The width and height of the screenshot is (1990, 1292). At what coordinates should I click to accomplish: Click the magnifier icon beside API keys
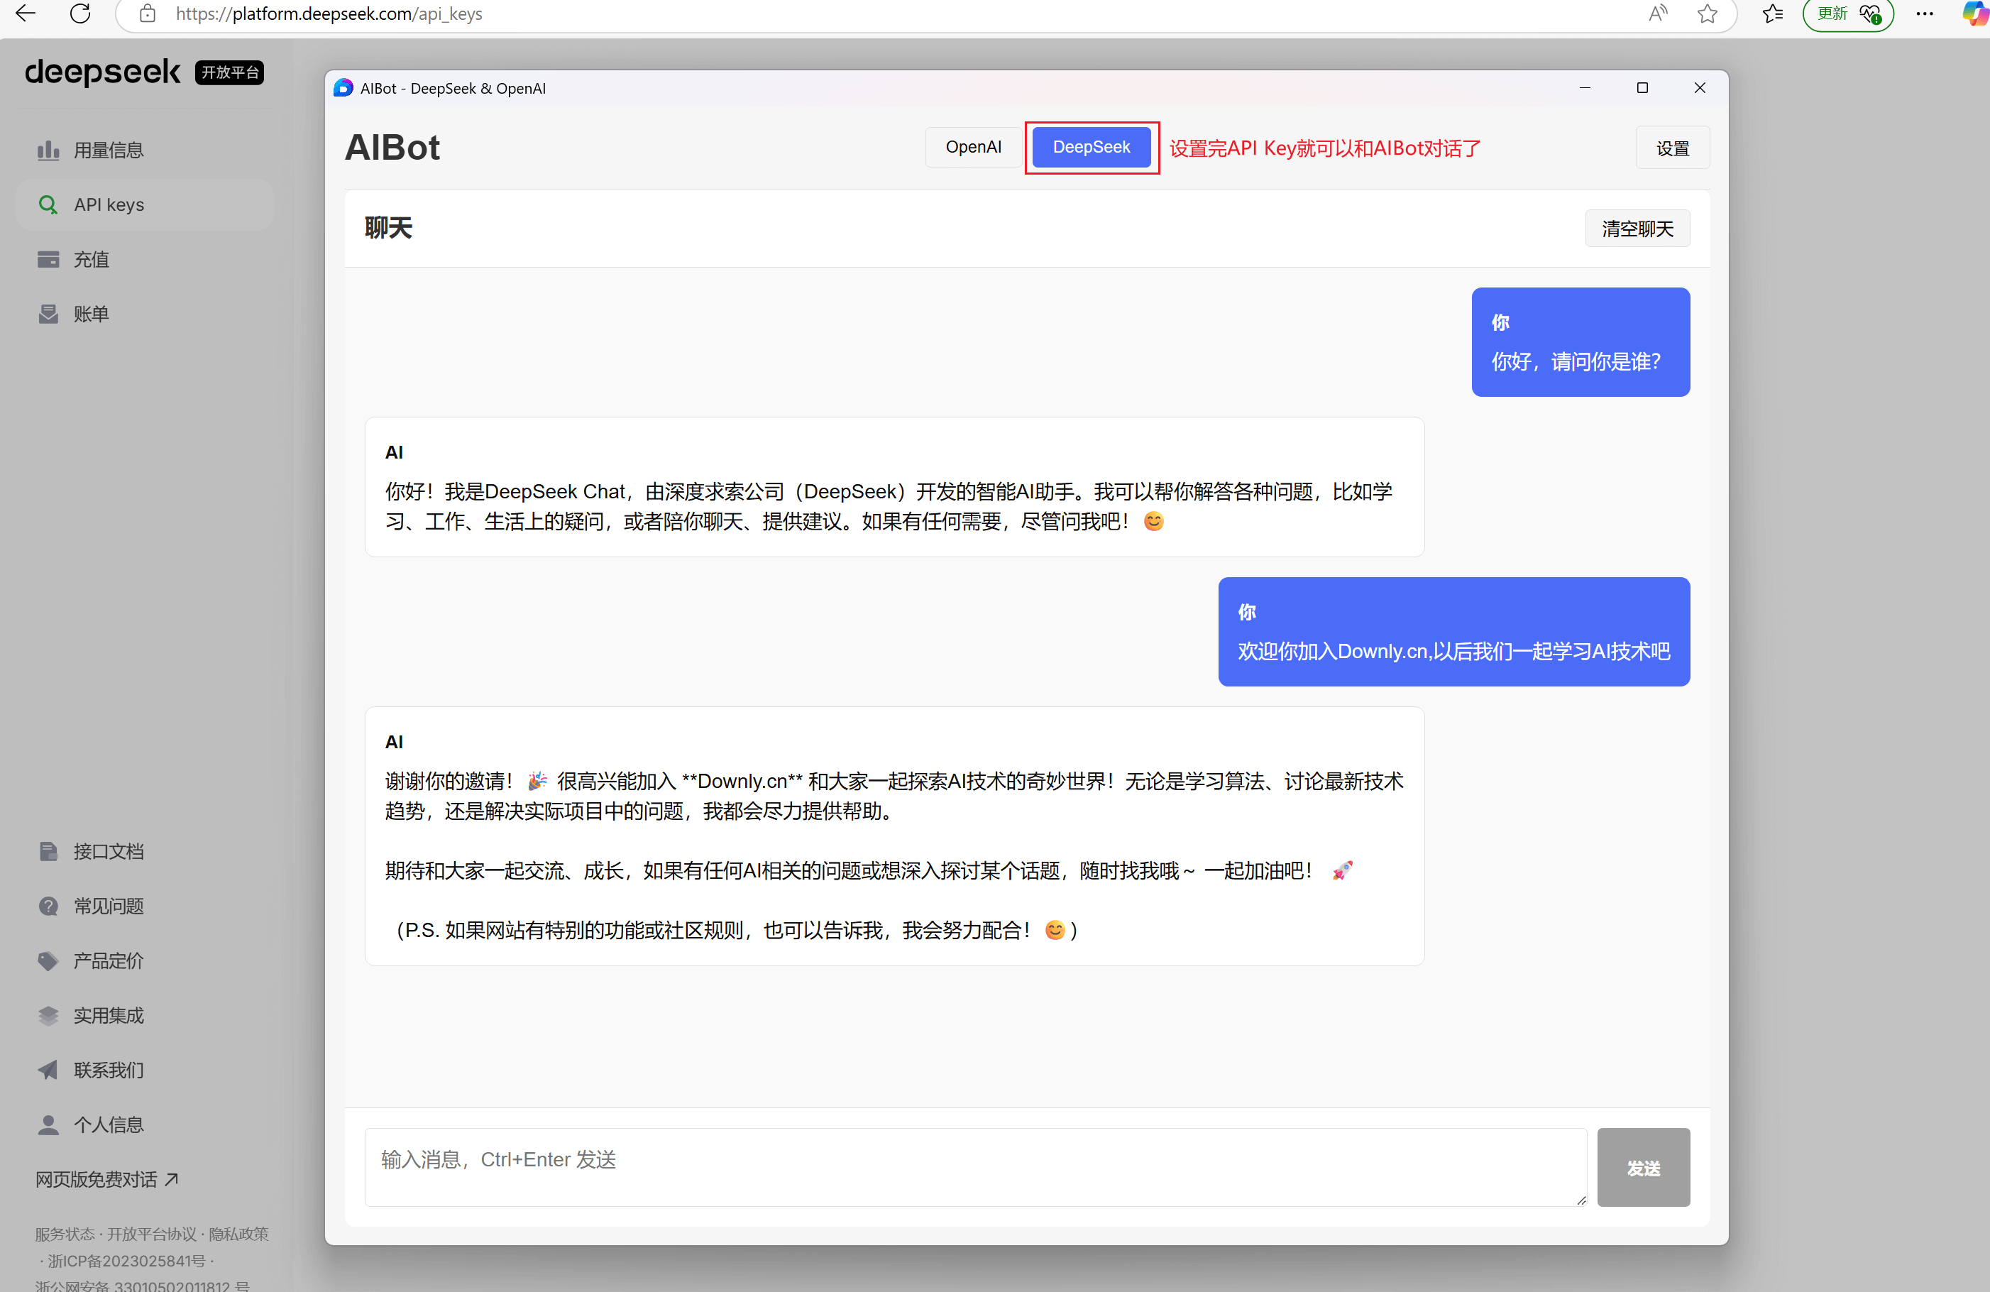point(48,205)
